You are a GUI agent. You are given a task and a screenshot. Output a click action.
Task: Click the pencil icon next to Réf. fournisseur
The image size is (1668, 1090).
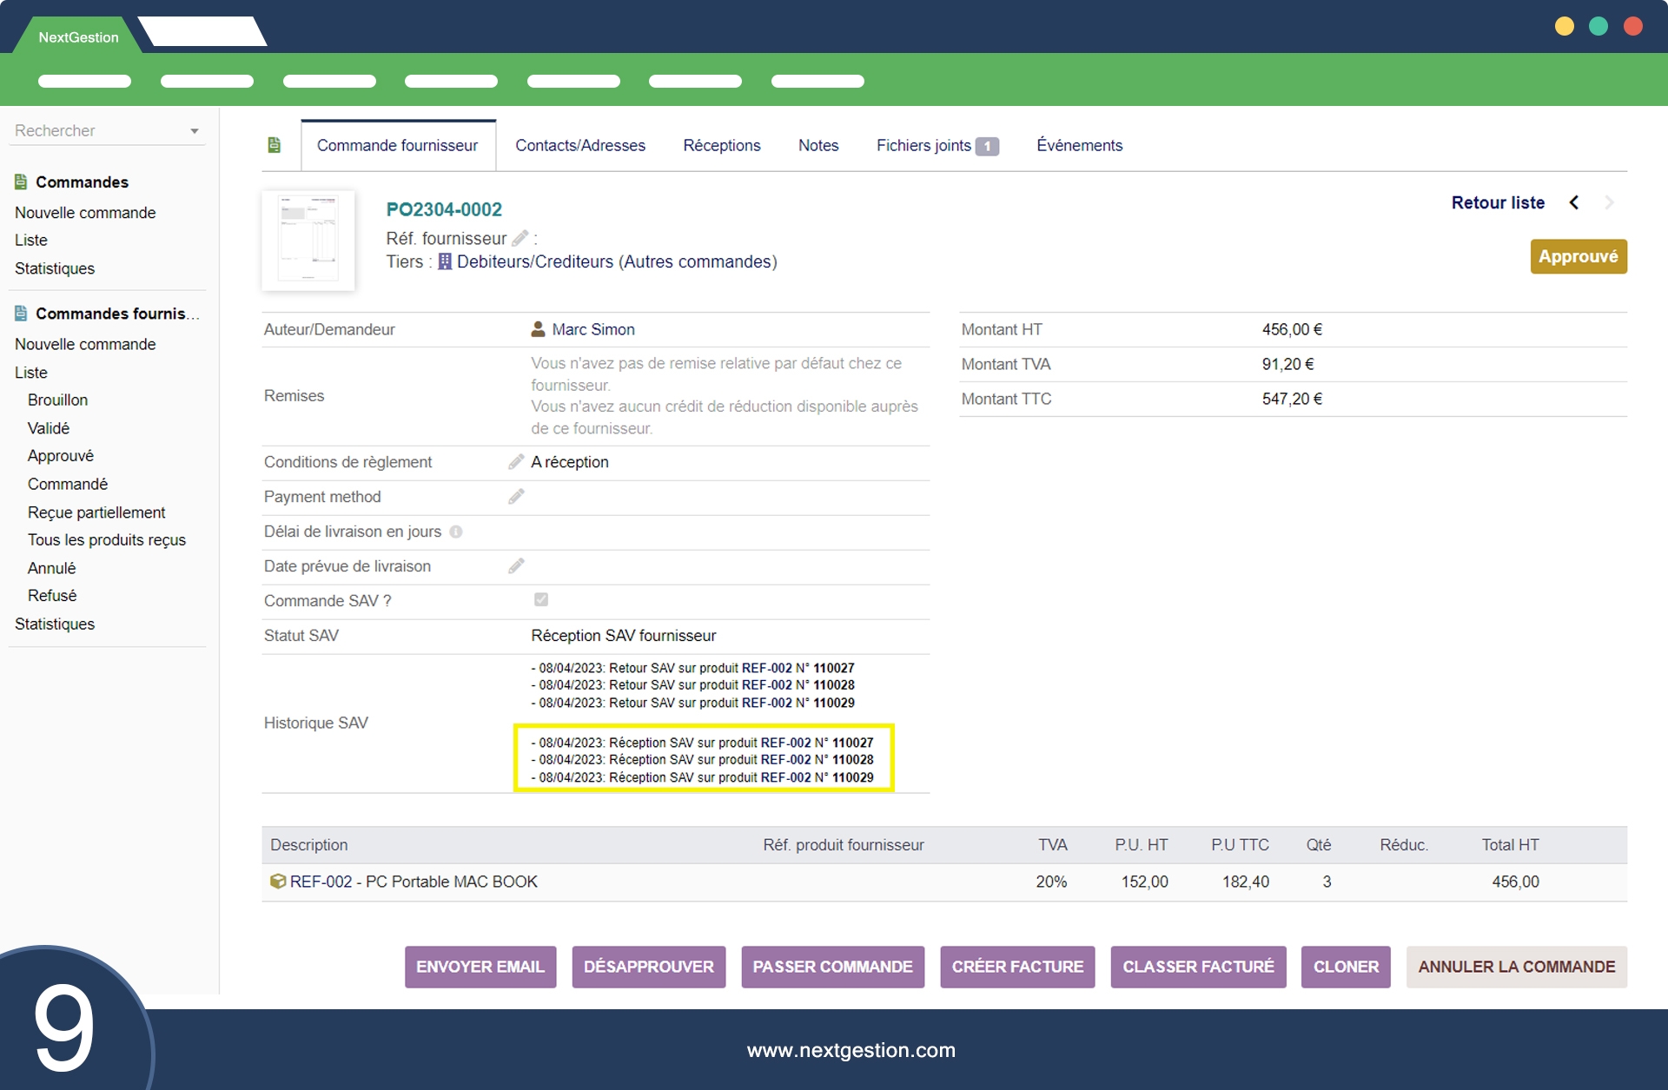520,238
